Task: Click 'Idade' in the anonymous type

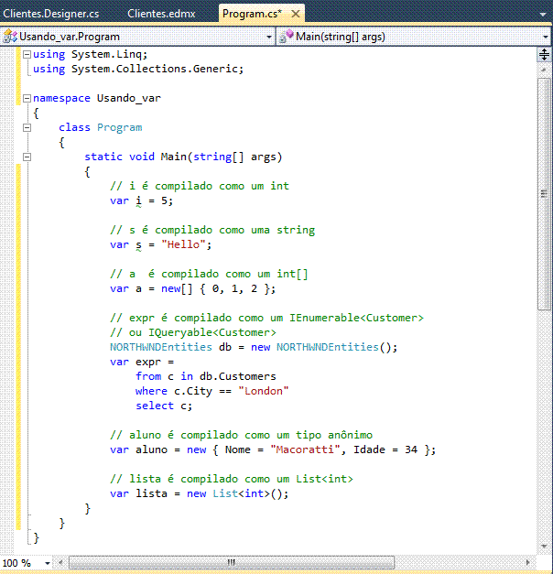Action: [x=369, y=449]
